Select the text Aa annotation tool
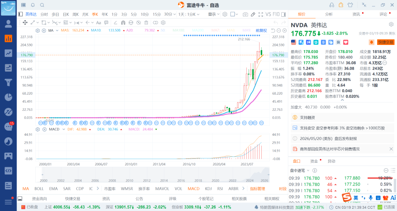 pos(99,22)
